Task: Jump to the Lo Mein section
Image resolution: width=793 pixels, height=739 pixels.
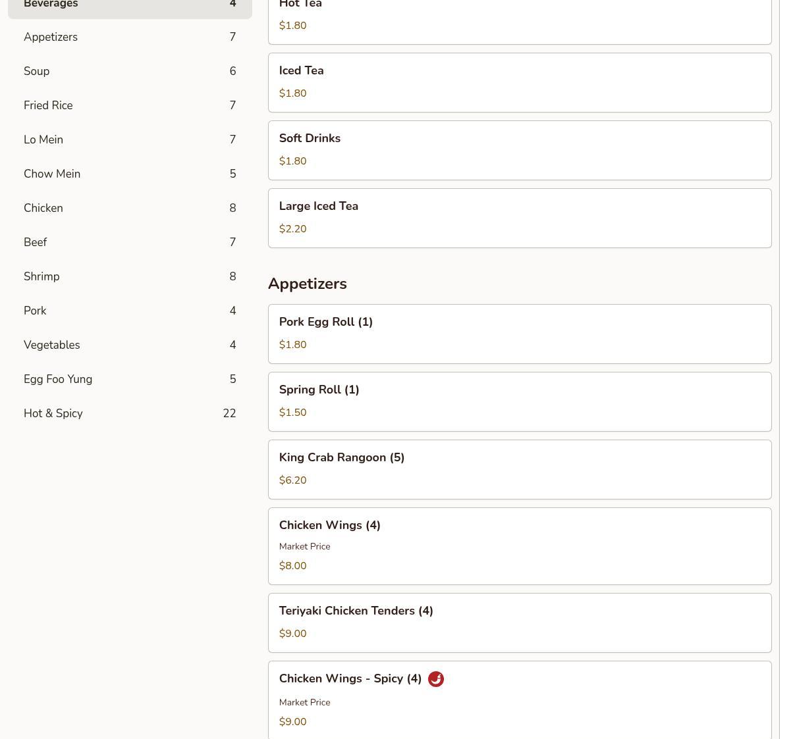Action: click(130, 140)
